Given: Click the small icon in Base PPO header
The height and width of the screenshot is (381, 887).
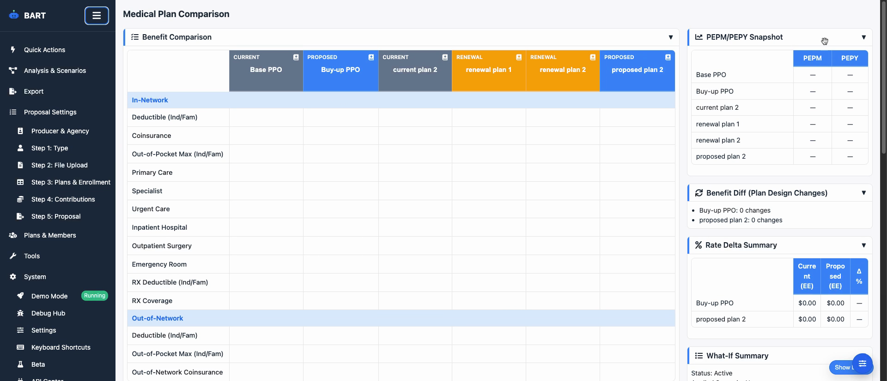Looking at the screenshot, I should (x=296, y=57).
